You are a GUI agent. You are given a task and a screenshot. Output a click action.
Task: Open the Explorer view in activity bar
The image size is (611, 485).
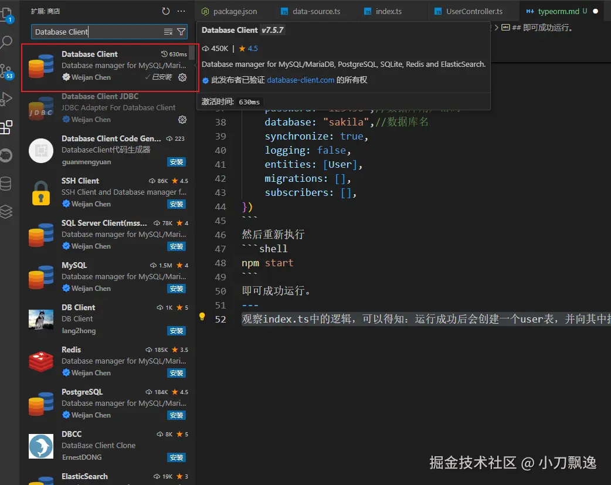[6, 15]
